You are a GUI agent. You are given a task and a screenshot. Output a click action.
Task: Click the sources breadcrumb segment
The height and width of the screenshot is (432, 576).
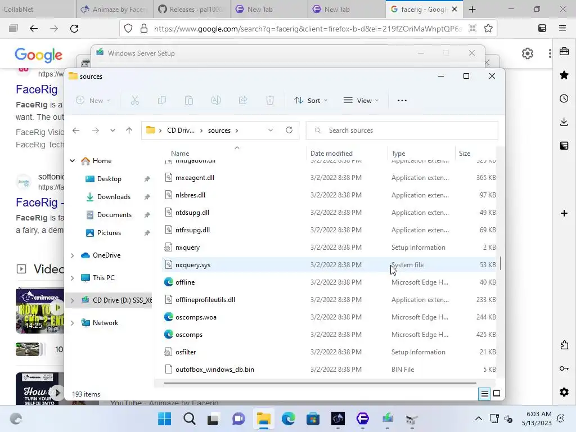click(x=219, y=130)
